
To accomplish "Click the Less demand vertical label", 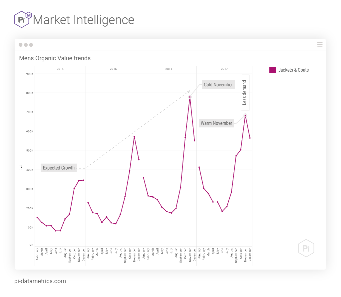I will [244, 93].
